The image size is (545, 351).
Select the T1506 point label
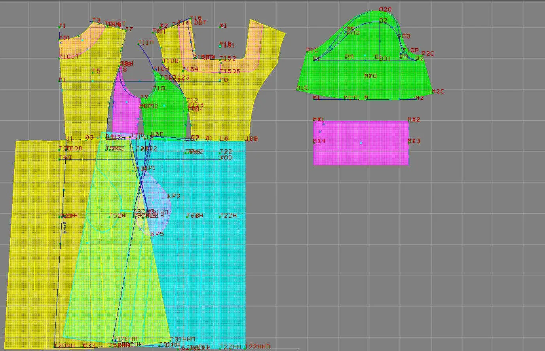click(x=230, y=71)
